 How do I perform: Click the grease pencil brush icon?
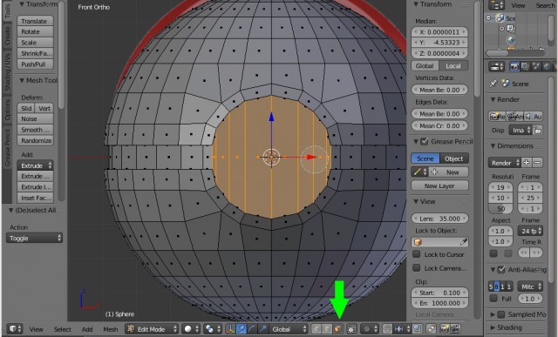(x=419, y=172)
